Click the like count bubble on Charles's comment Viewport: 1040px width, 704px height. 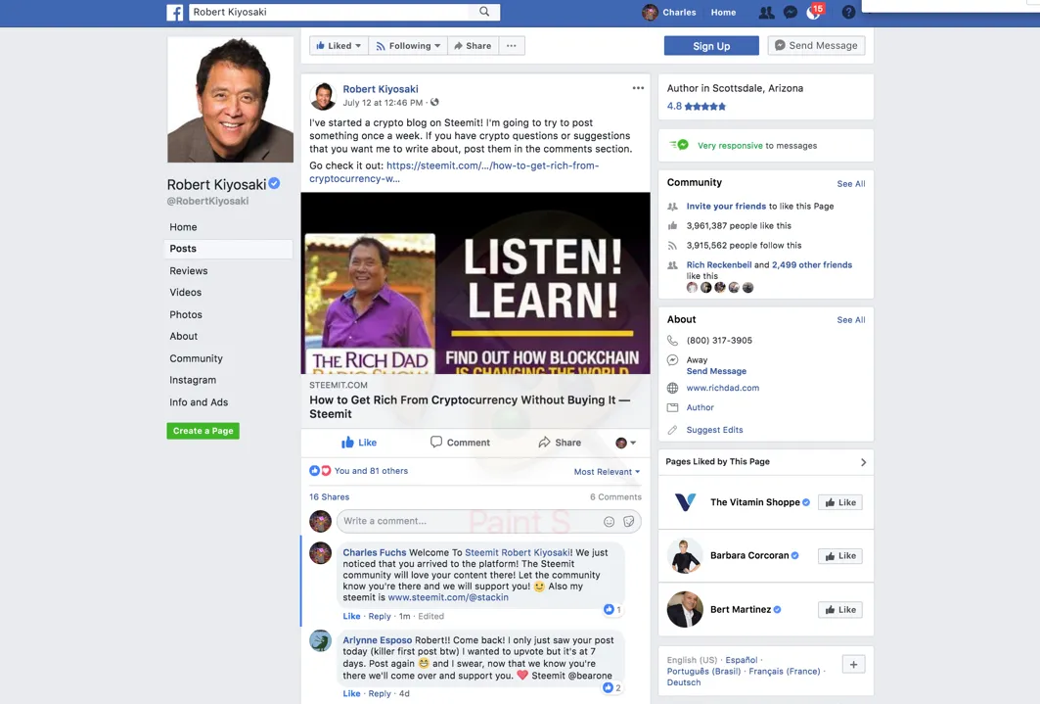612,609
